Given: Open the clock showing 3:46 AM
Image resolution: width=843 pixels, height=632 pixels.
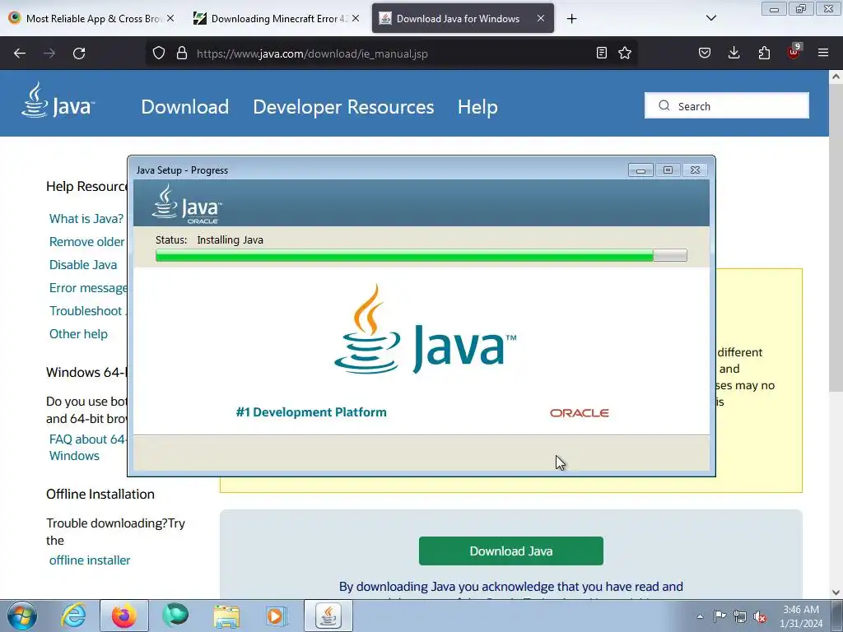Looking at the screenshot, I should [x=801, y=616].
